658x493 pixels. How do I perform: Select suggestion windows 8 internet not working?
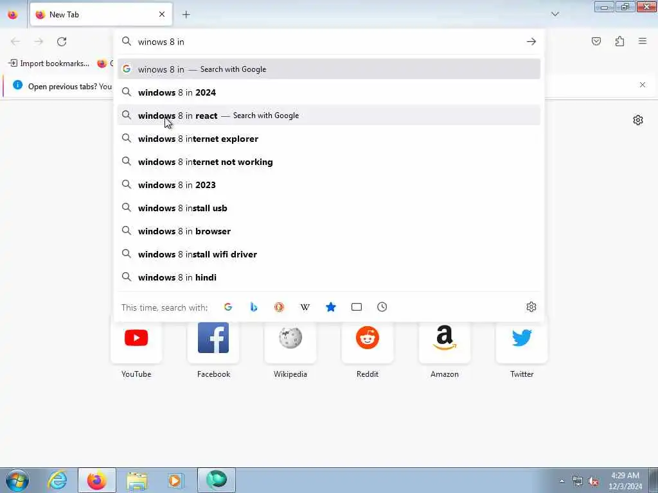tap(328, 161)
